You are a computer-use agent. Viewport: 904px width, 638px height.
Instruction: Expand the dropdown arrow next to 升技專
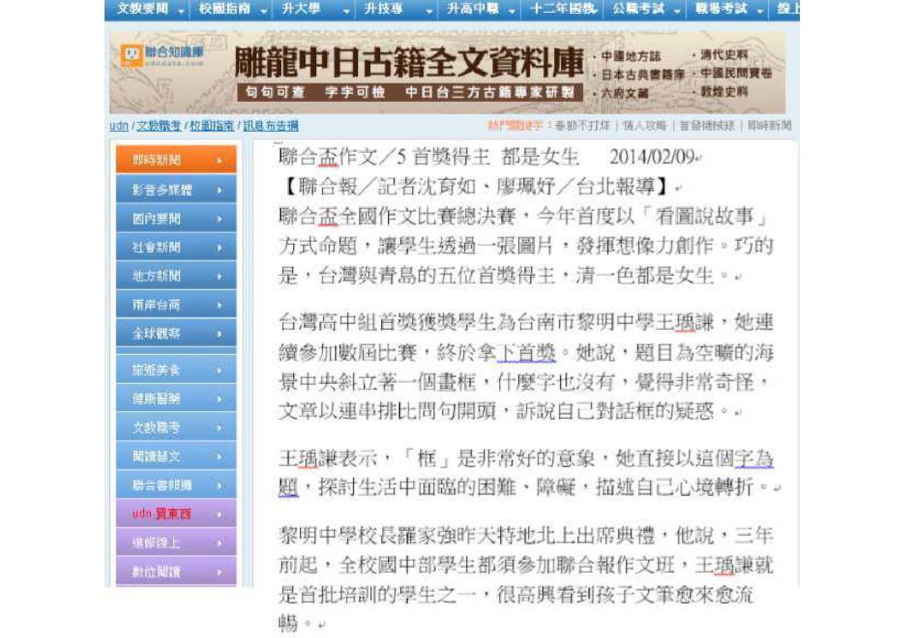point(429,11)
